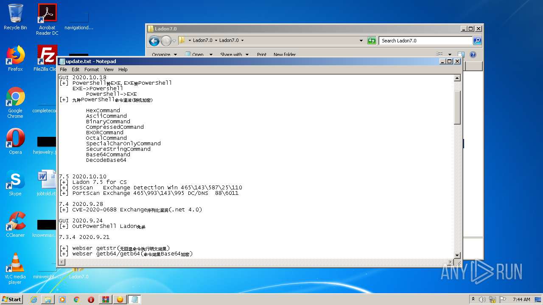Viewport: 543px width, 305px height.
Task: Open Opera from the taskbar
Action: (91, 299)
